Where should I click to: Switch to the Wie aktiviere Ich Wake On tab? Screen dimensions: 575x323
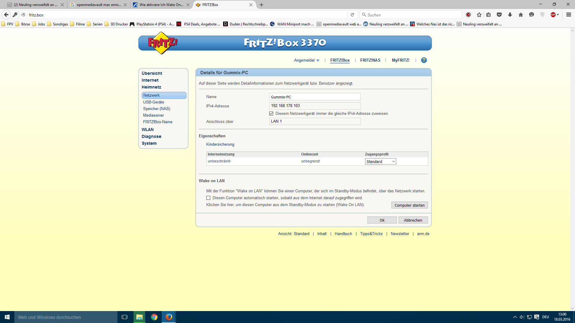tap(161, 5)
